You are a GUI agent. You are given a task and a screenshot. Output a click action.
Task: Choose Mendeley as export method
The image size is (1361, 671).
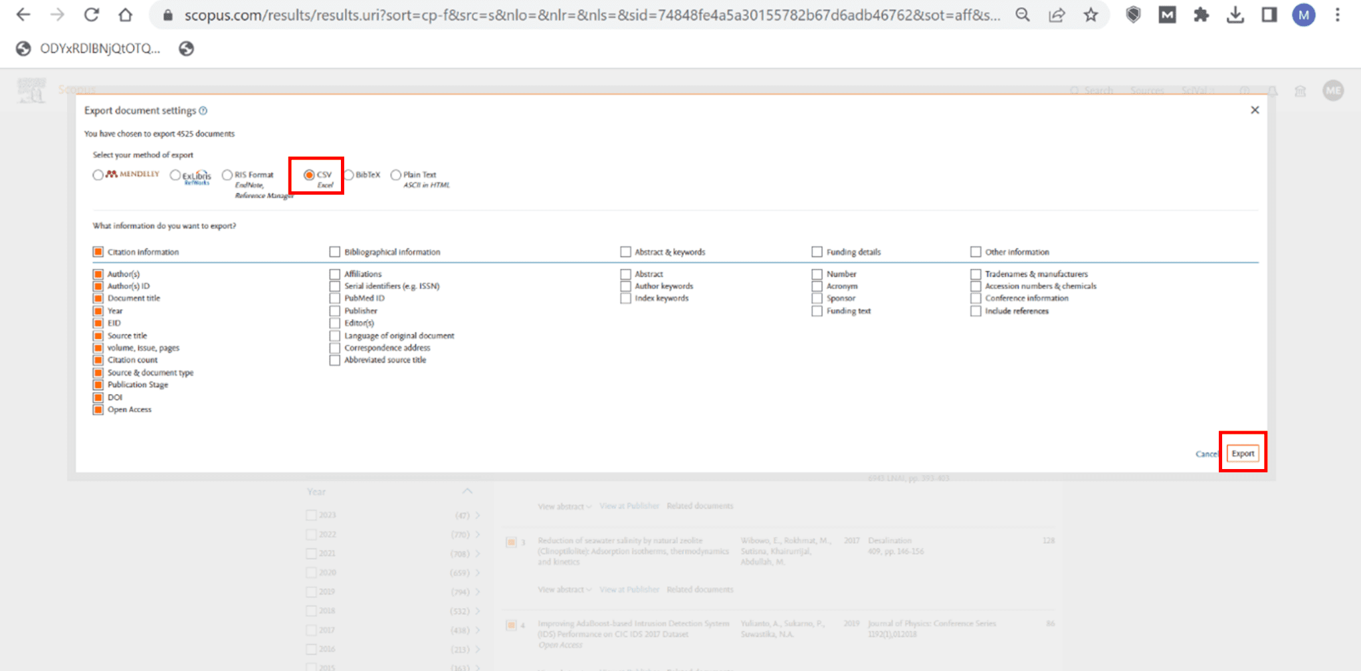(98, 175)
